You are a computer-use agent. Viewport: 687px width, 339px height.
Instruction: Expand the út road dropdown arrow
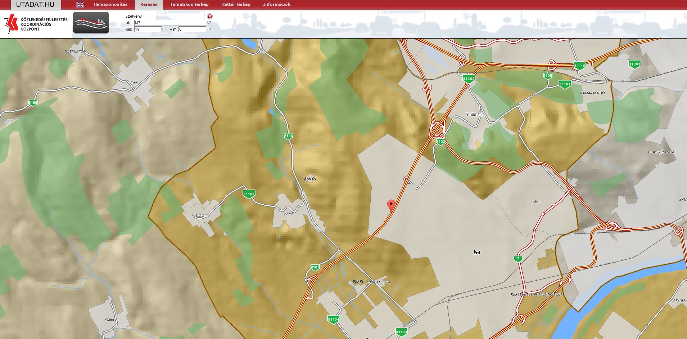pyautogui.click(x=209, y=23)
